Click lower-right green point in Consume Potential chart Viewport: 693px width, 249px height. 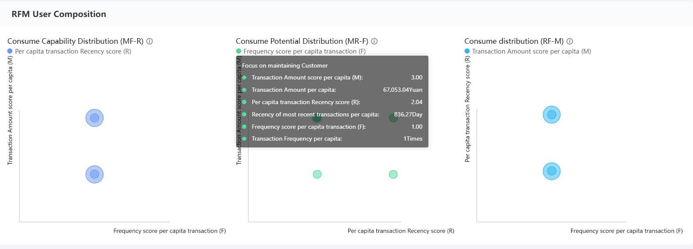coord(393,174)
